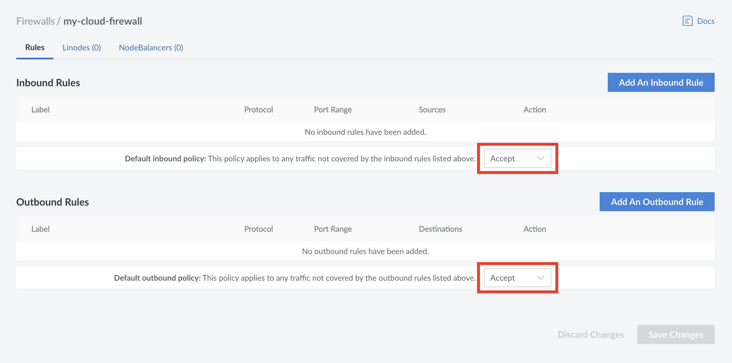The width and height of the screenshot is (732, 363).
Task: Open the Linodes (0) tab
Action: (82, 48)
